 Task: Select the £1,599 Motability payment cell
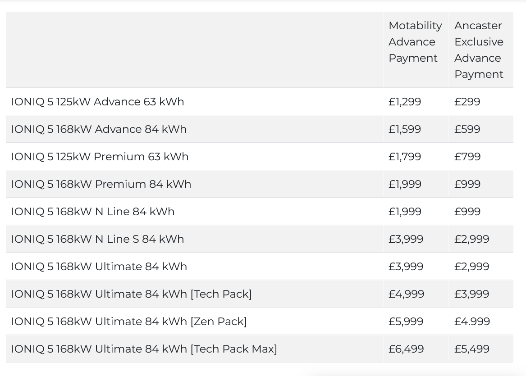pyautogui.click(x=405, y=129)
